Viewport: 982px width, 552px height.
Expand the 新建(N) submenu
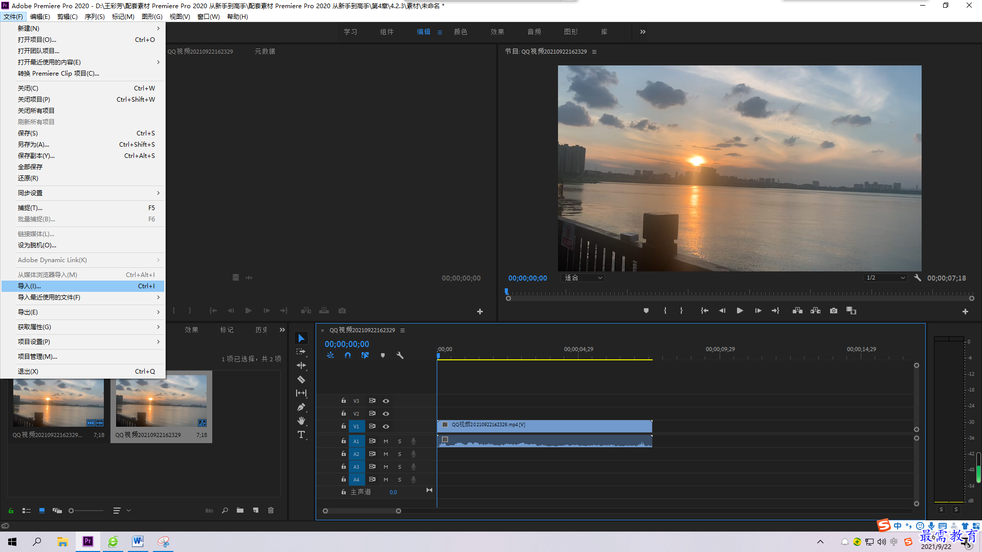click(83, 28)
